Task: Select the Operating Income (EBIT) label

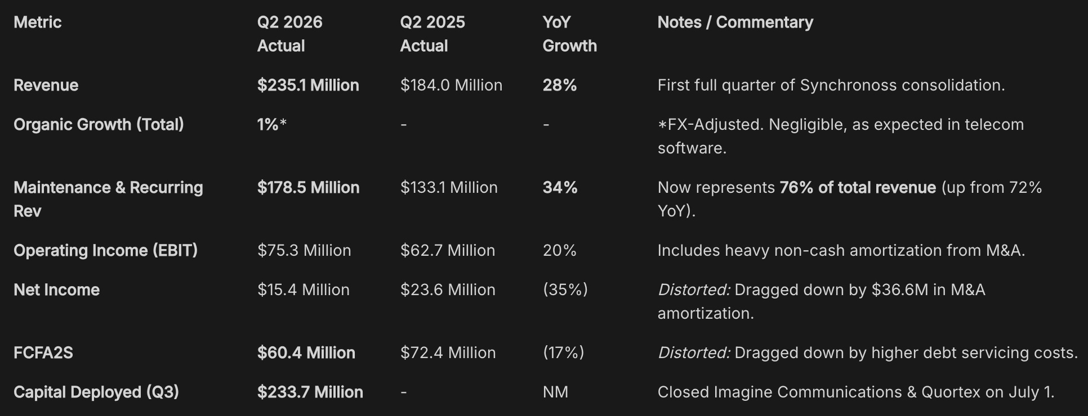Action: point(105,251)
